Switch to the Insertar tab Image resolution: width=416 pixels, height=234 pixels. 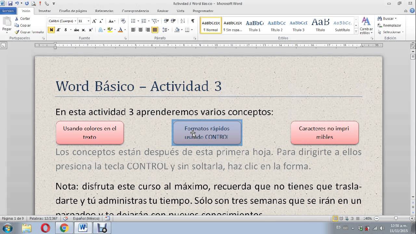45,11
